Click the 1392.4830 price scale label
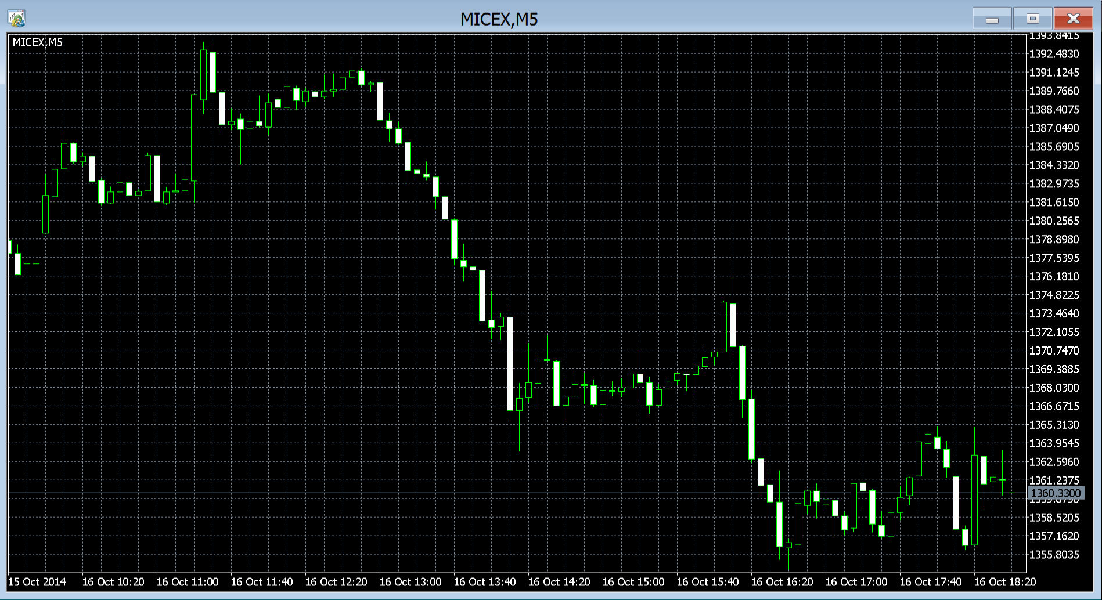This screenshot has width=1102, height=600. (x=1054, y=54)
